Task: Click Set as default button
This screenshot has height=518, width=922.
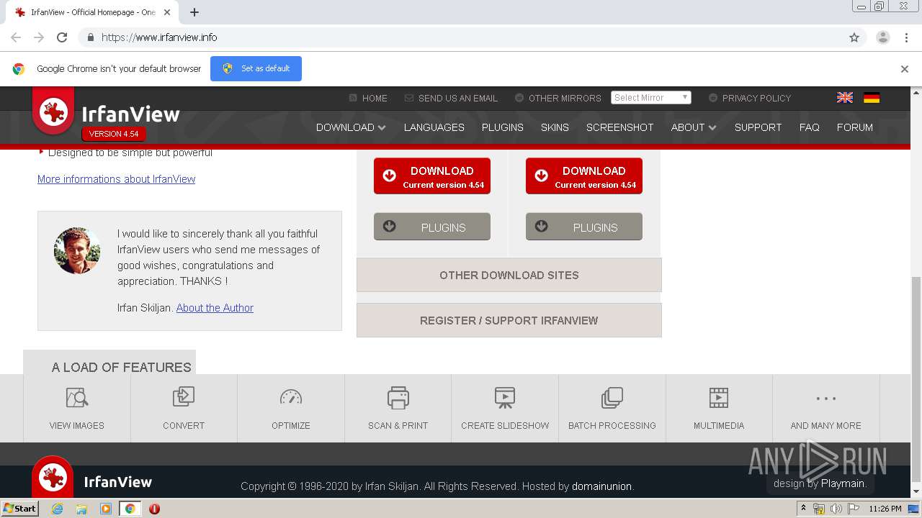Action: (256, 68)
